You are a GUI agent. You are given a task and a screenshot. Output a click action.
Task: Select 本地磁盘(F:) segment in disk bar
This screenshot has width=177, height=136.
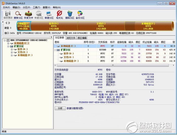[149, 26]
